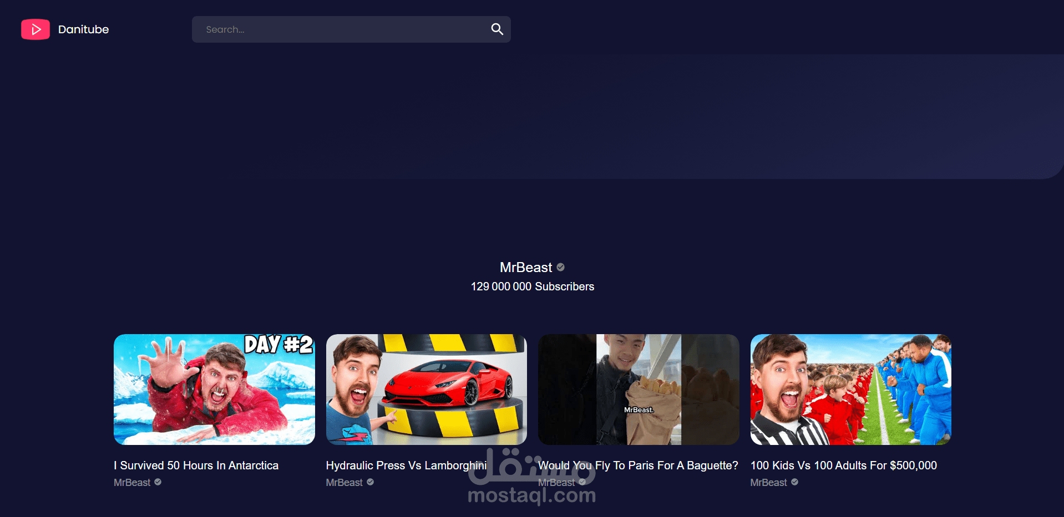Open the baguette video thumbnail

639,390
